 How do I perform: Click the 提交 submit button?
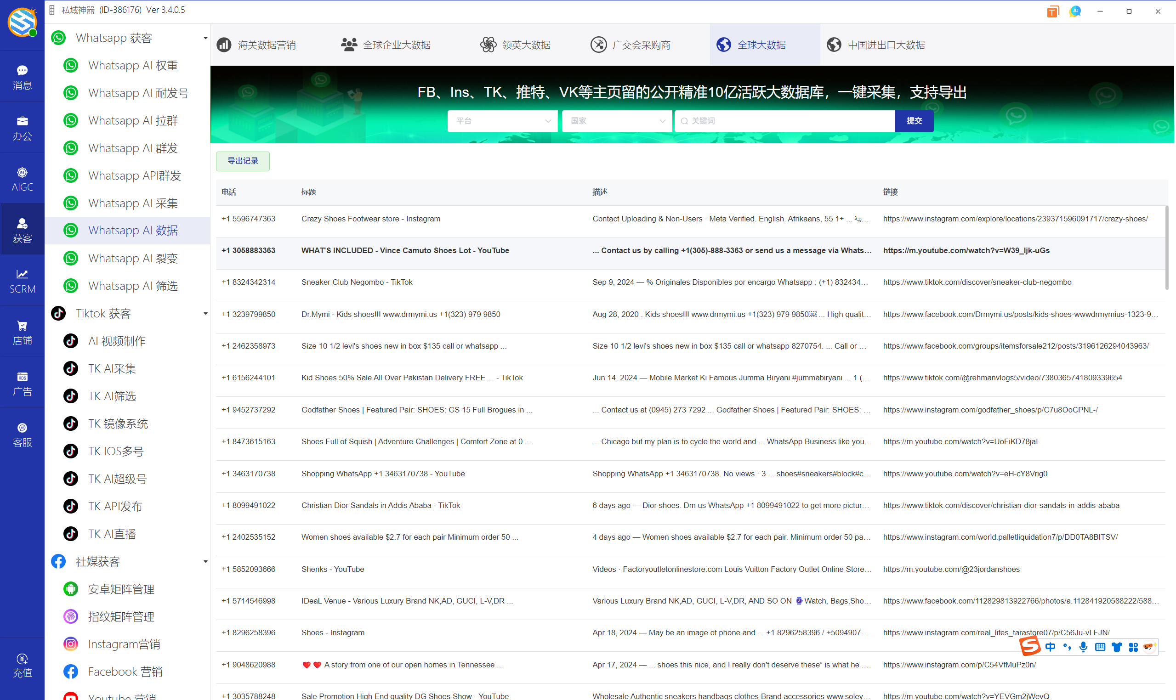[914, 121]
